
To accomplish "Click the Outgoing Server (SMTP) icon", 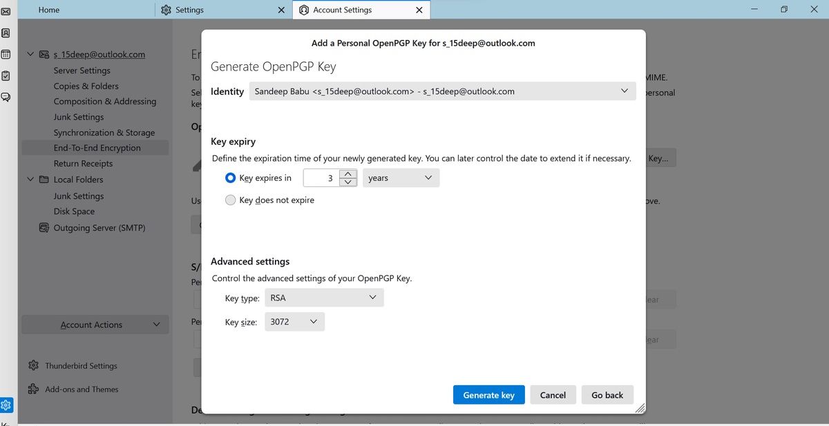I will pyautogui.click(x=44, y=228).
